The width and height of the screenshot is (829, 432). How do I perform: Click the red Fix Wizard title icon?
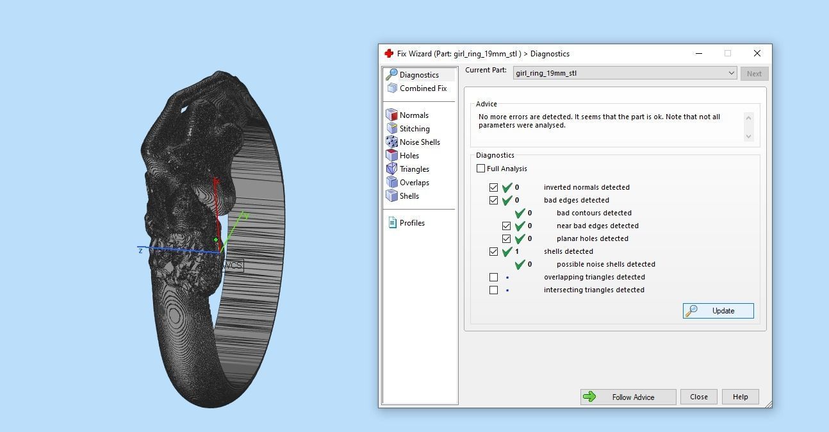[x=388, y=53]
